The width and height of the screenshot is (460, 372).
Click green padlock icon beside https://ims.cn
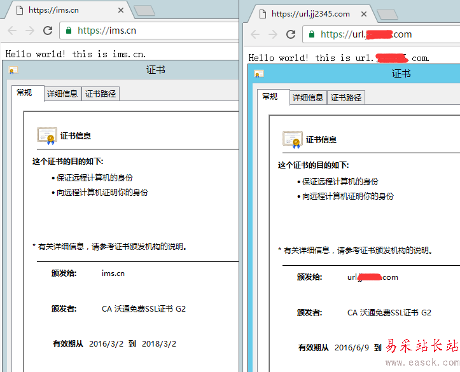69,31
